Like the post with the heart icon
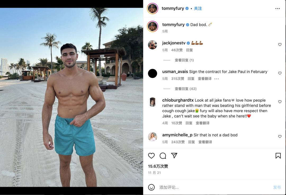Image resolution: width=286 pixels, height=195 pixels. (151, 156)
